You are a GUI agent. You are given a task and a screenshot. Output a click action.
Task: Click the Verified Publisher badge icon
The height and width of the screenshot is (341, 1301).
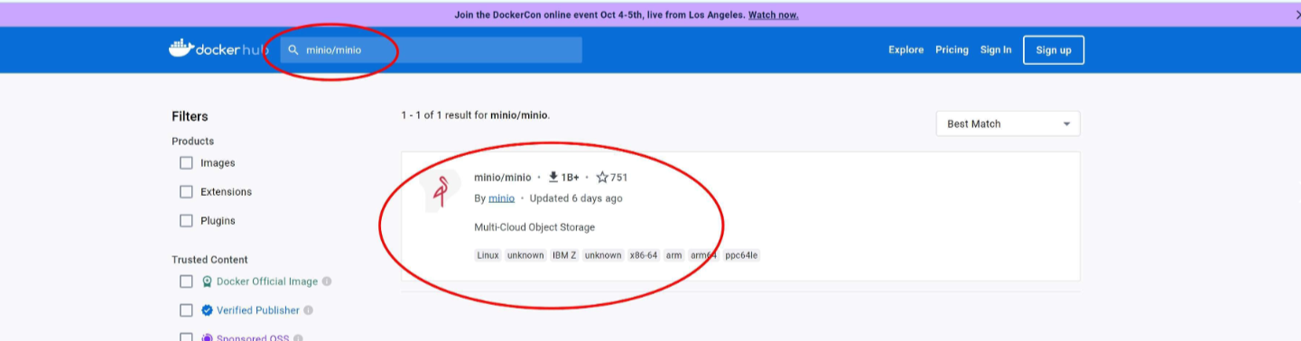(207, 310)
